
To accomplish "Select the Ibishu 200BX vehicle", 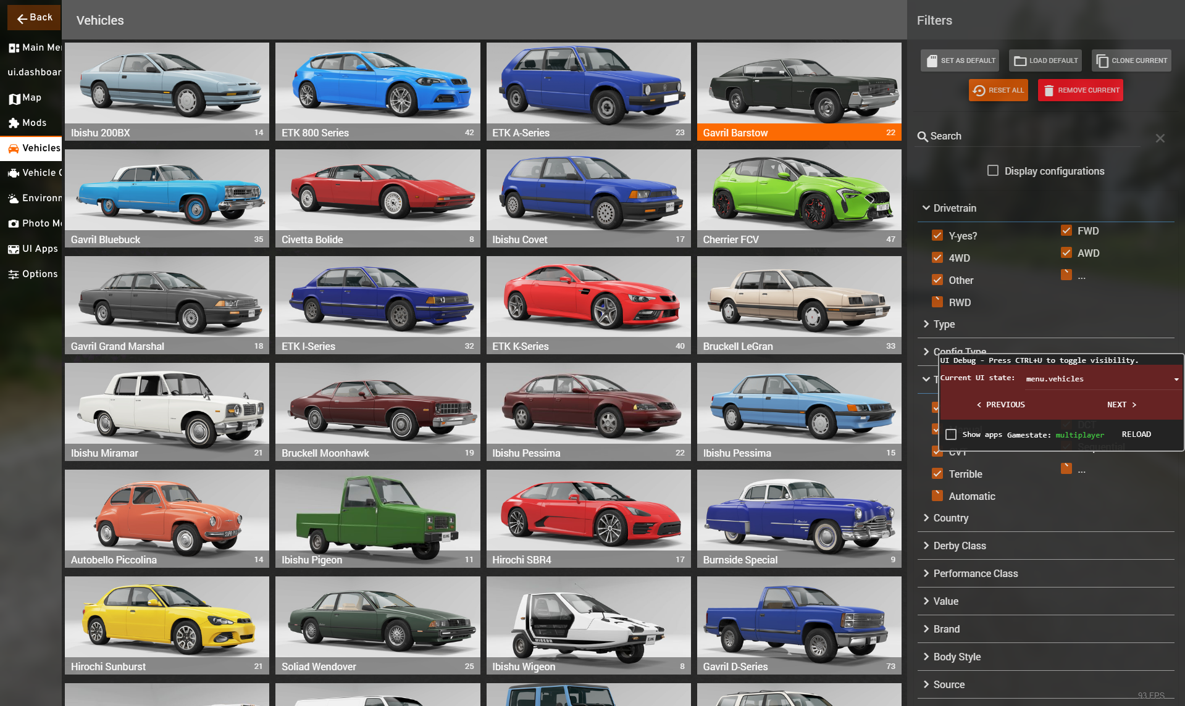I will pyautogui.click(x=167, y=91).
